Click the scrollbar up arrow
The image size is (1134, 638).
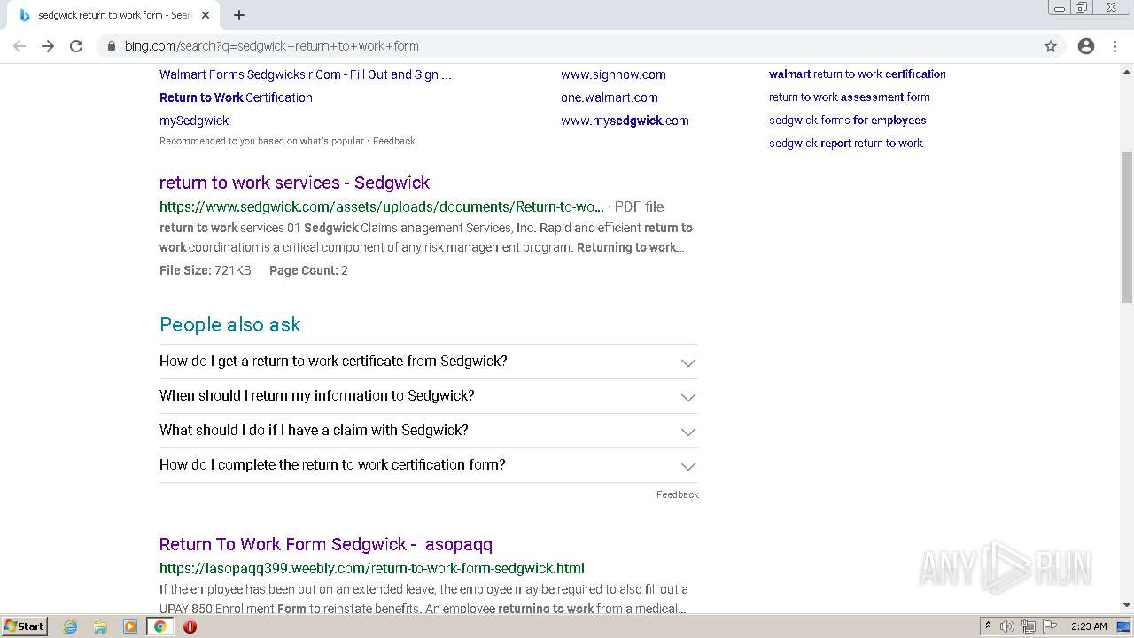click(1127, 70)
